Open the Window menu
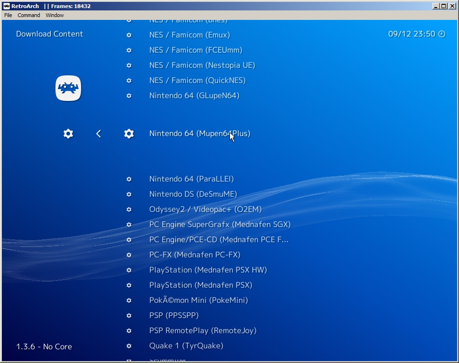Viewport: 459px width, 363px height. coord(55,15)
